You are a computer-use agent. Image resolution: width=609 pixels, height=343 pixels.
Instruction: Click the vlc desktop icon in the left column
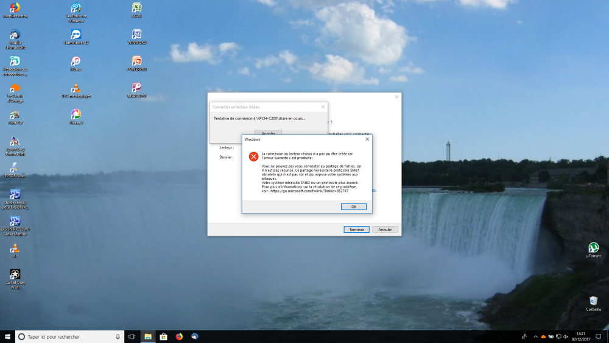[x=15, y=250]
